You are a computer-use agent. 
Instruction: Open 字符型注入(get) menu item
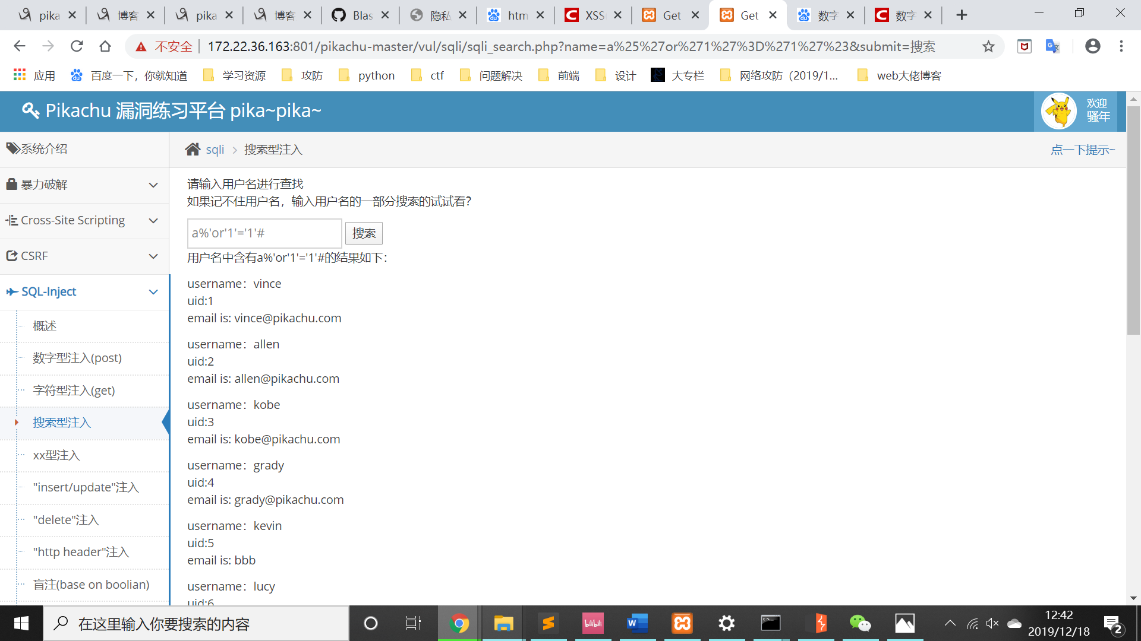pos(74,391)
